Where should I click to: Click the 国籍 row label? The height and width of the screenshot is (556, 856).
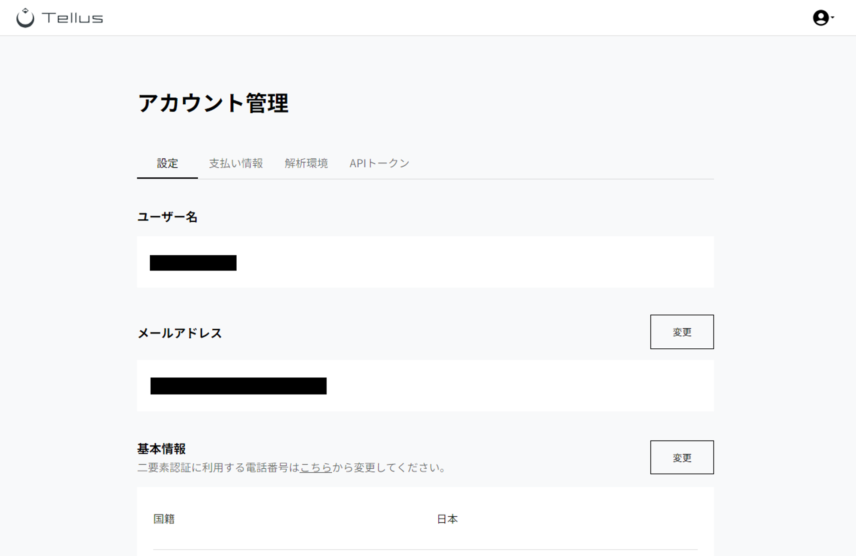164,519
